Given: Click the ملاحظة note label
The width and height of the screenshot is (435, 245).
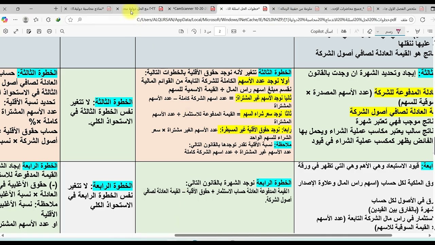Looking at the screenshot, I should [283, 144].
